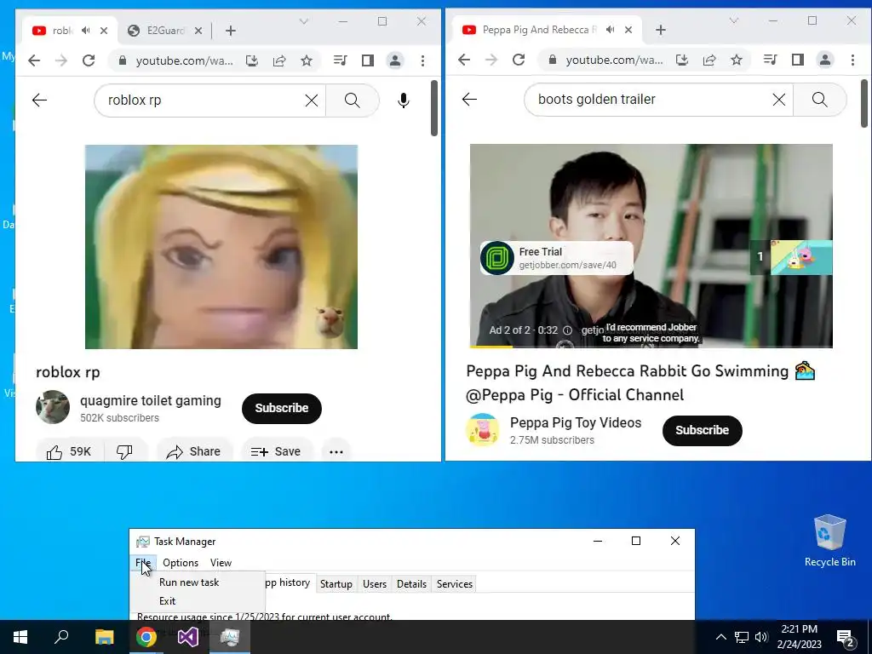Open Task Manager Options menu

point(181,563)
